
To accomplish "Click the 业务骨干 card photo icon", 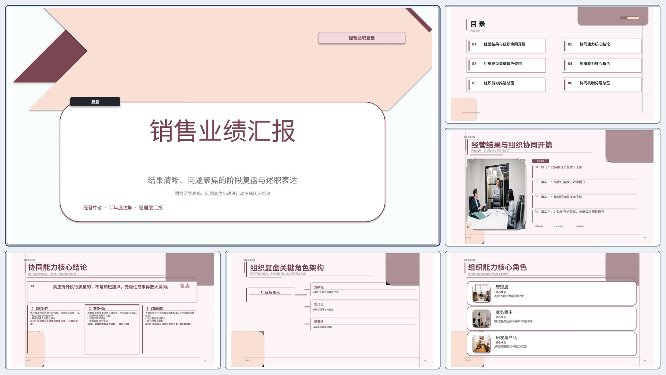I will 481,319.
